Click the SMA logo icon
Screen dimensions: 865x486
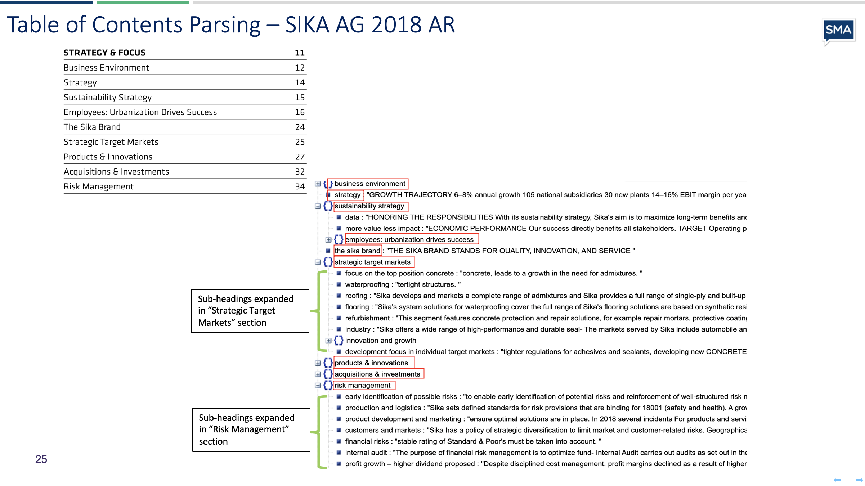coord(839,31)
